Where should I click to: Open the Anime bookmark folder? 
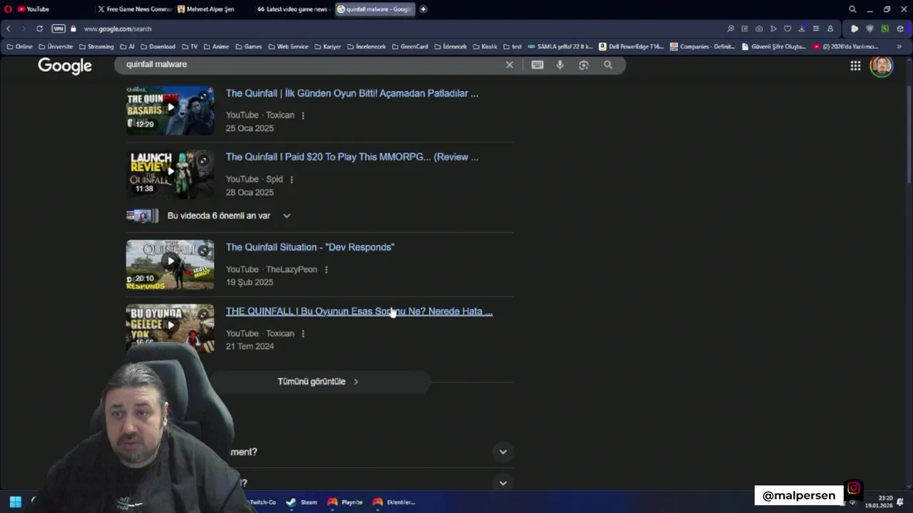tap(216, 46)
